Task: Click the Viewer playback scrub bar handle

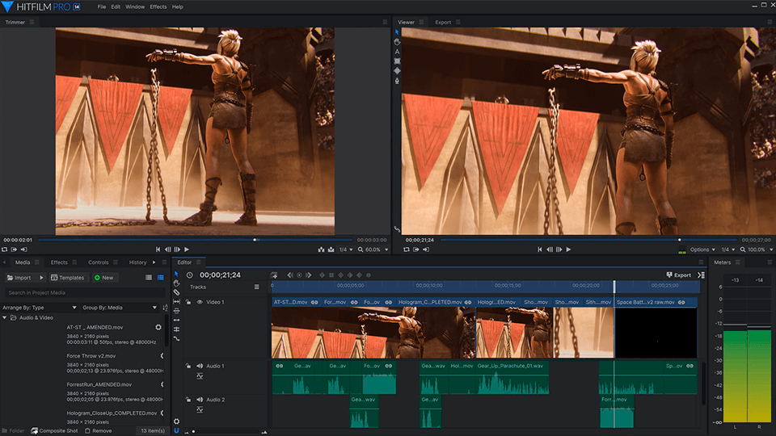Action: (679, 240)
